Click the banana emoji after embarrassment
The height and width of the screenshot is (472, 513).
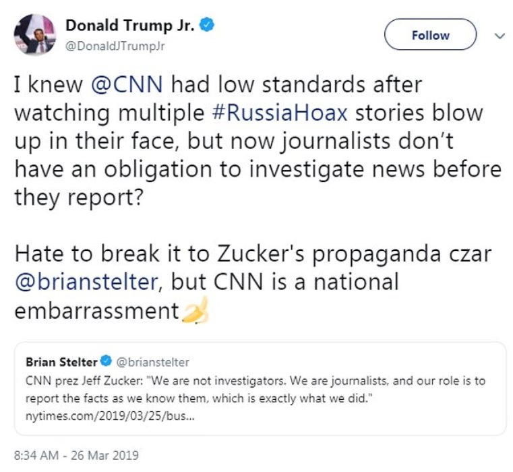195,311
